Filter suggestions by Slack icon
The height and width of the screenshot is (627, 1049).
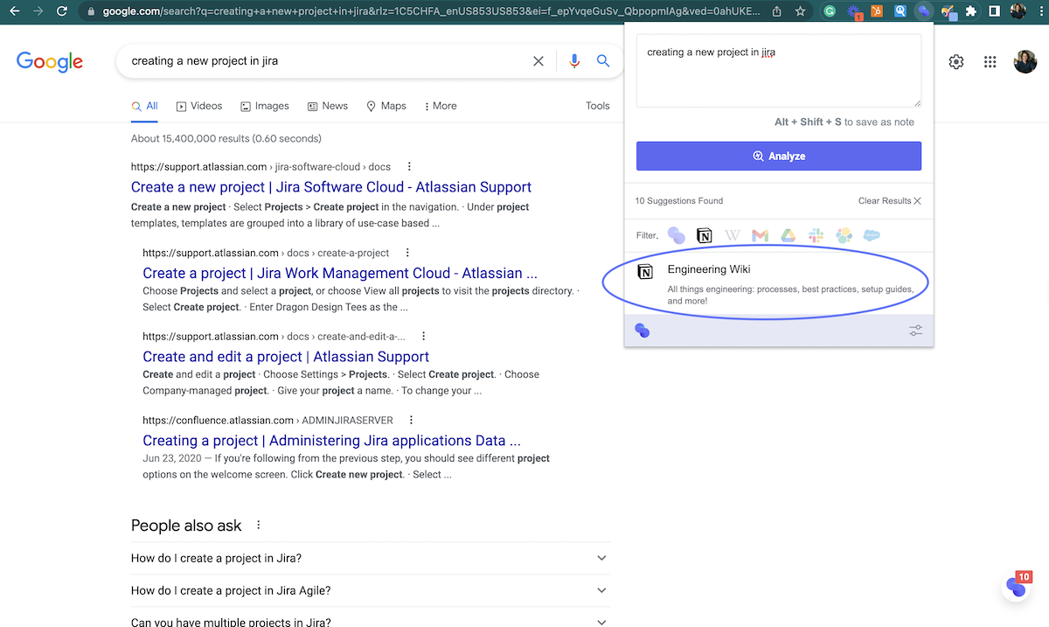click(816, 235)
